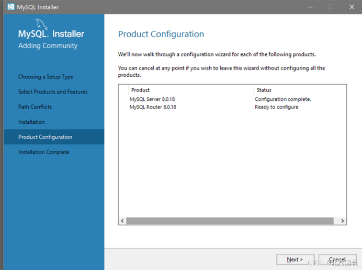362x270 pixels.
Task: Click the Cancel button
Action: point(337,260)
